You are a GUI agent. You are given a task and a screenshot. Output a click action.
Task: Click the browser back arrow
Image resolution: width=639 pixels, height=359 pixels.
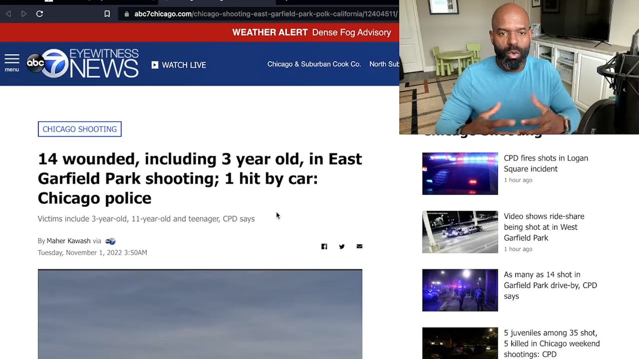(x=8, y=14)
